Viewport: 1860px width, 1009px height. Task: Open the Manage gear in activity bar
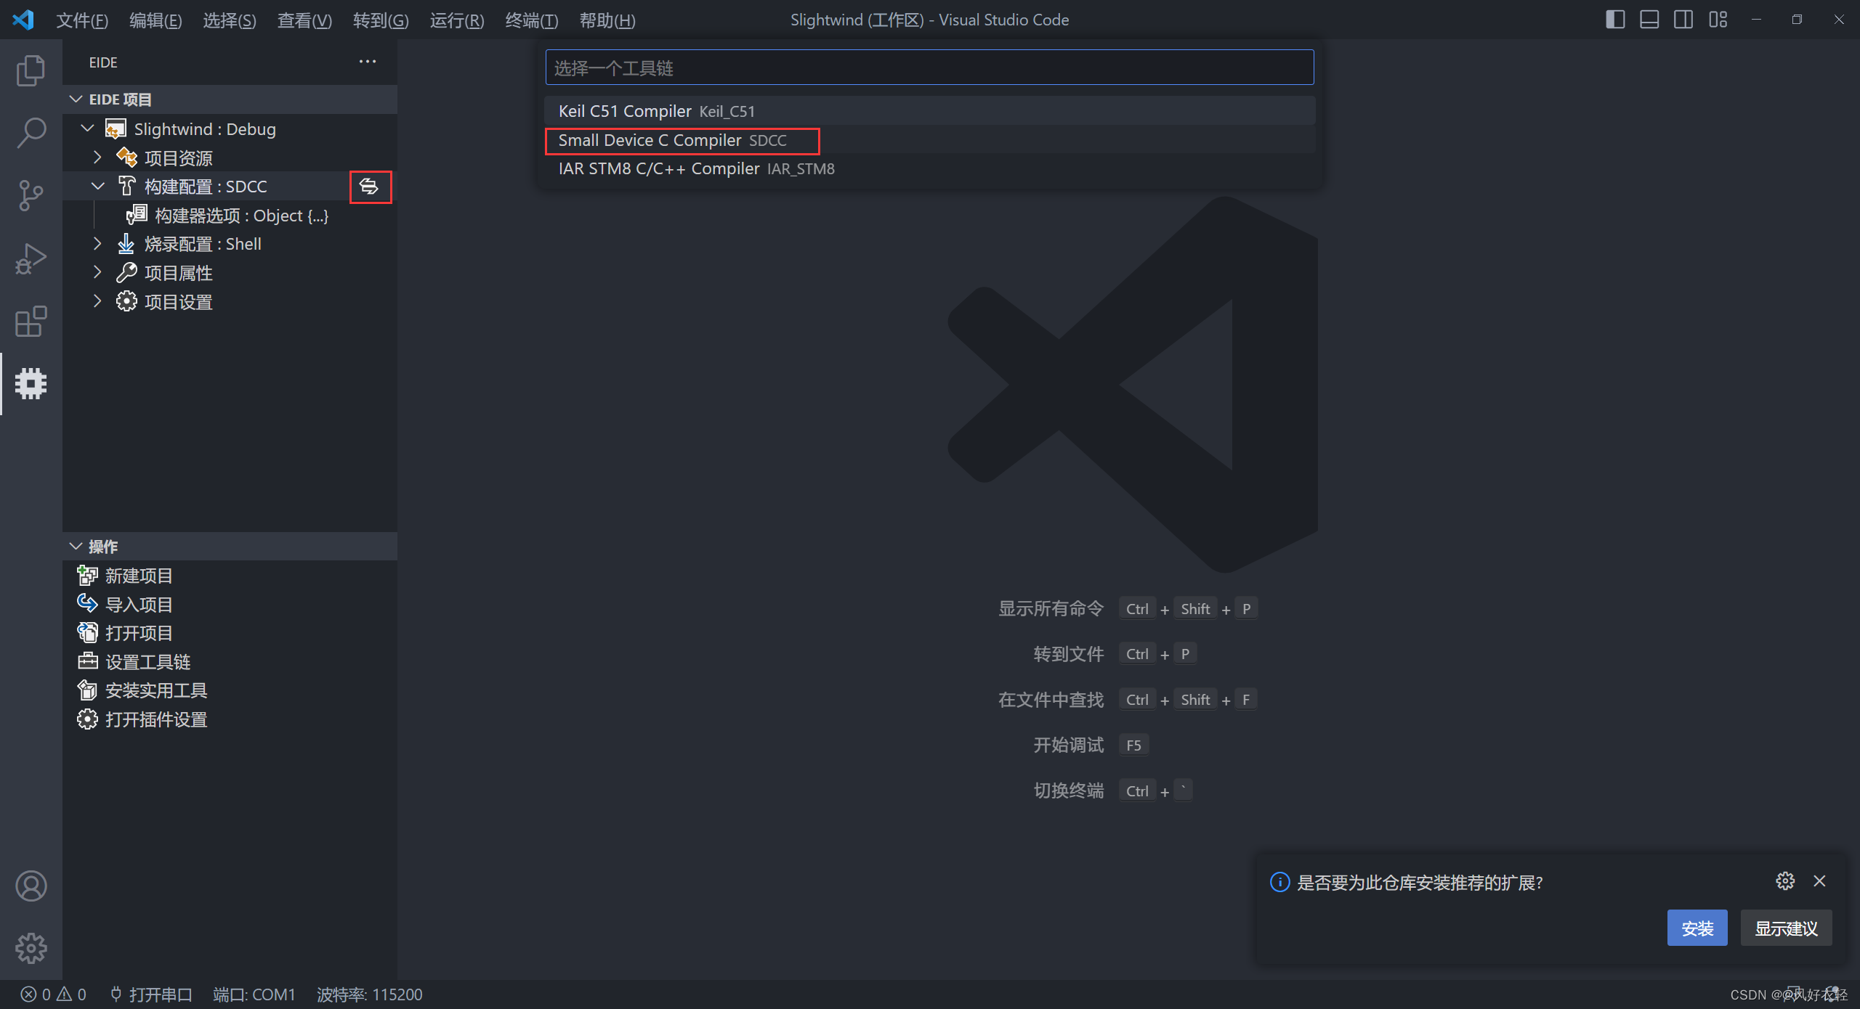coord(31,948)
